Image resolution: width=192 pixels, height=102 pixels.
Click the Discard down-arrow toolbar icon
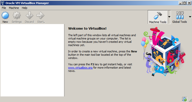tap(29, 16)
